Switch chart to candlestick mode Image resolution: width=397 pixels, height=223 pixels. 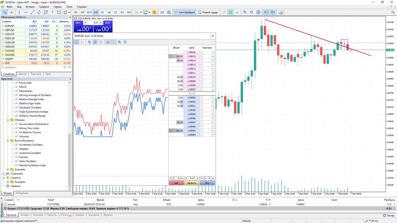point(230,12)
